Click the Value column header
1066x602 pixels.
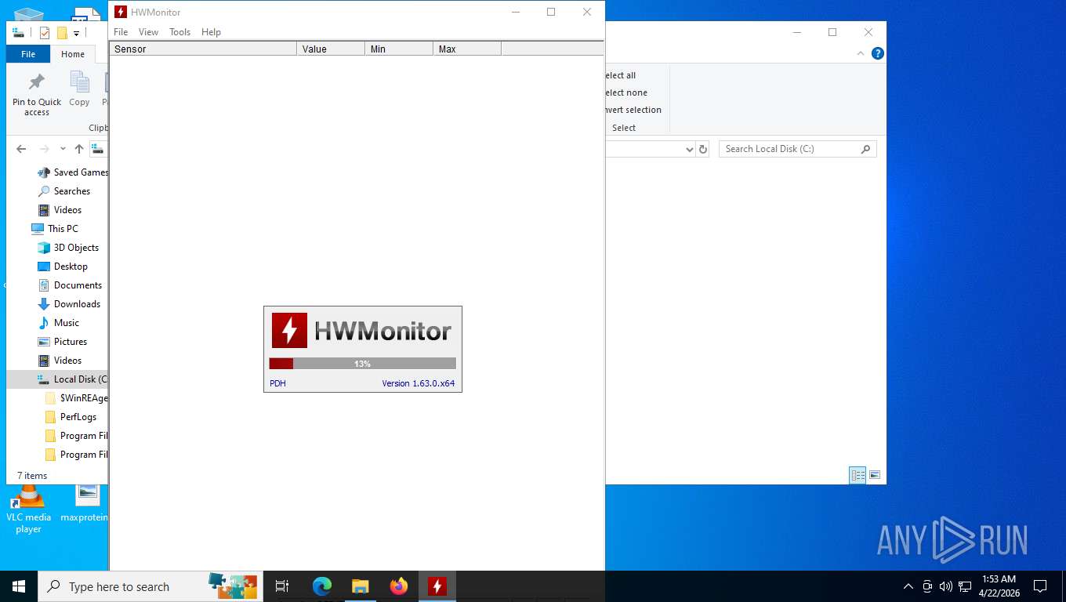[331, 49]
